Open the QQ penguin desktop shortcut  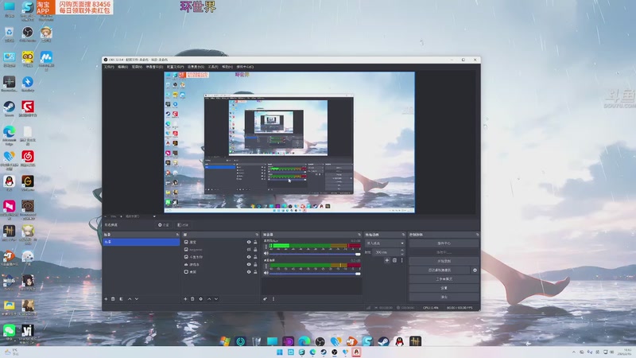9,183
